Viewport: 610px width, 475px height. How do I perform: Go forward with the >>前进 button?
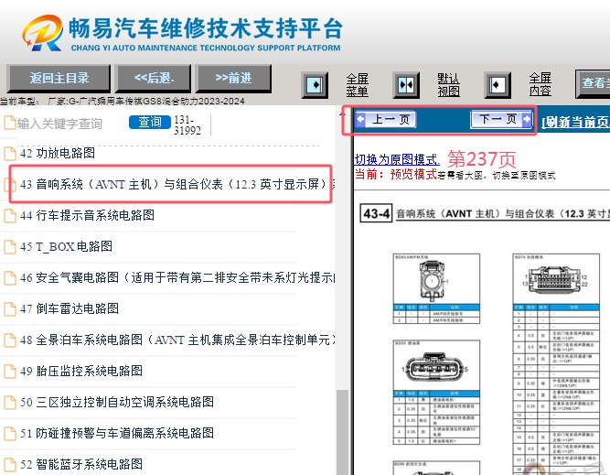point(233,79)
